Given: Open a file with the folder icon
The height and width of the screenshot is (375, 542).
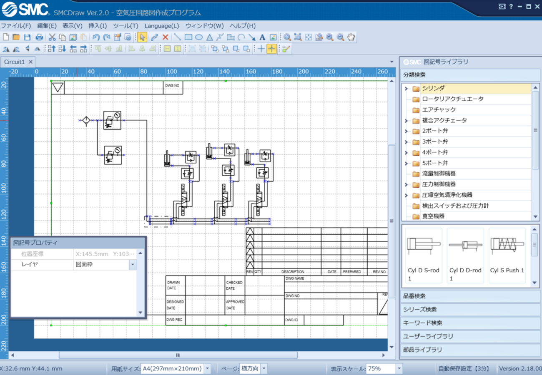Looking at the screenshot, I should tap(16, 37).
